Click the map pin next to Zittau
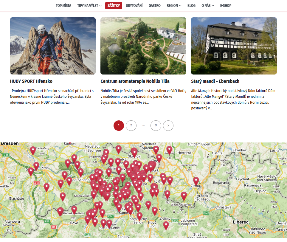Screen dimensions: 287x242 [196, 181]
